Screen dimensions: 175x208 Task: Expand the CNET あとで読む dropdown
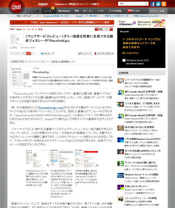click(x=104, y=54)
